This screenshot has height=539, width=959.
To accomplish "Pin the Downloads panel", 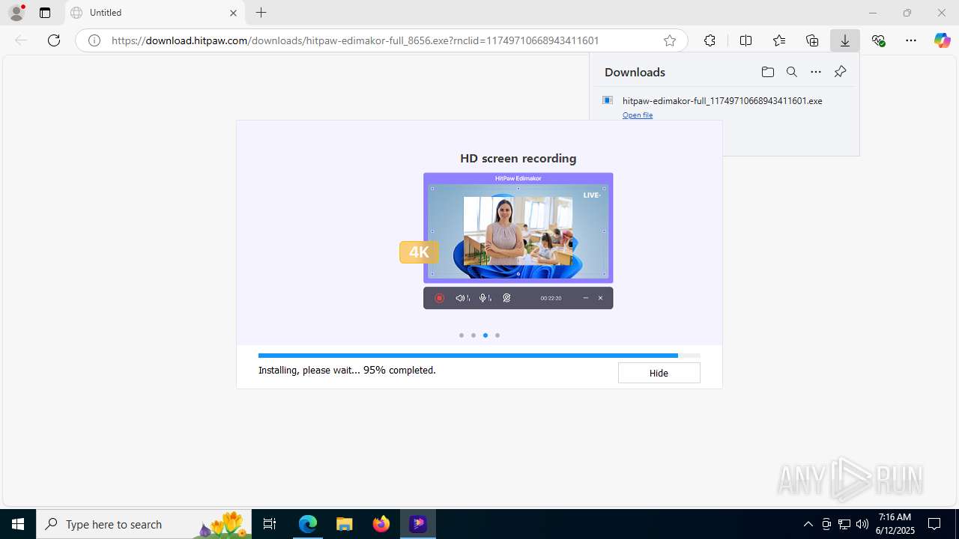I will click(x=840, y=72).
